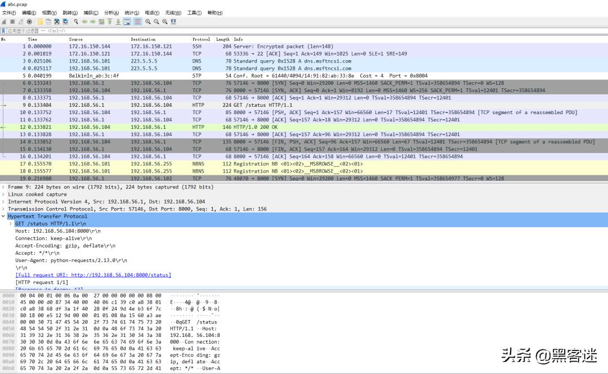608x374 pixels.
Task: Open the 统计(S) menu
Action: click(x=132, y=13)
